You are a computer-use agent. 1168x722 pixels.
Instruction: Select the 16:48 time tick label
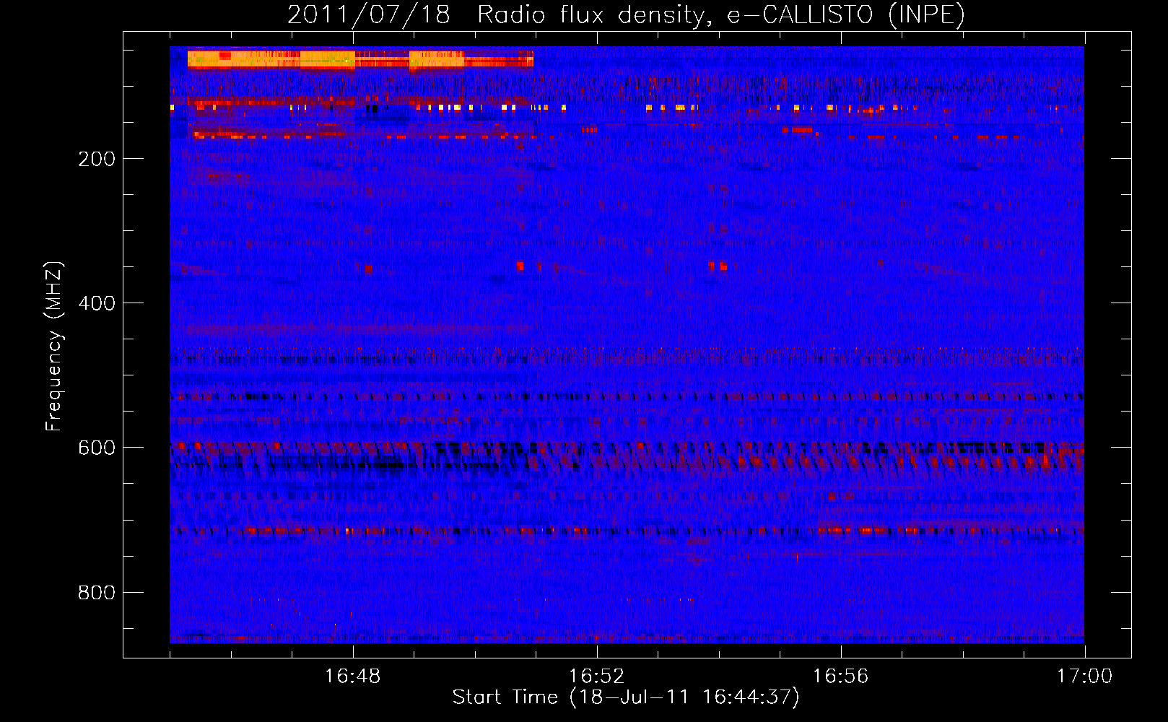pyautogui.click(x=353, y=677)
